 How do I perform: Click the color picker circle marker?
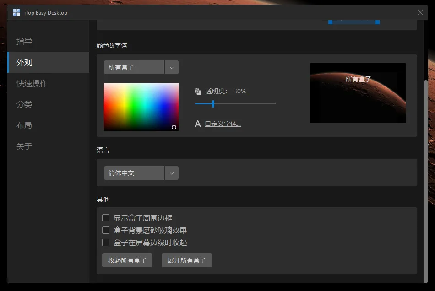point(174,127)
